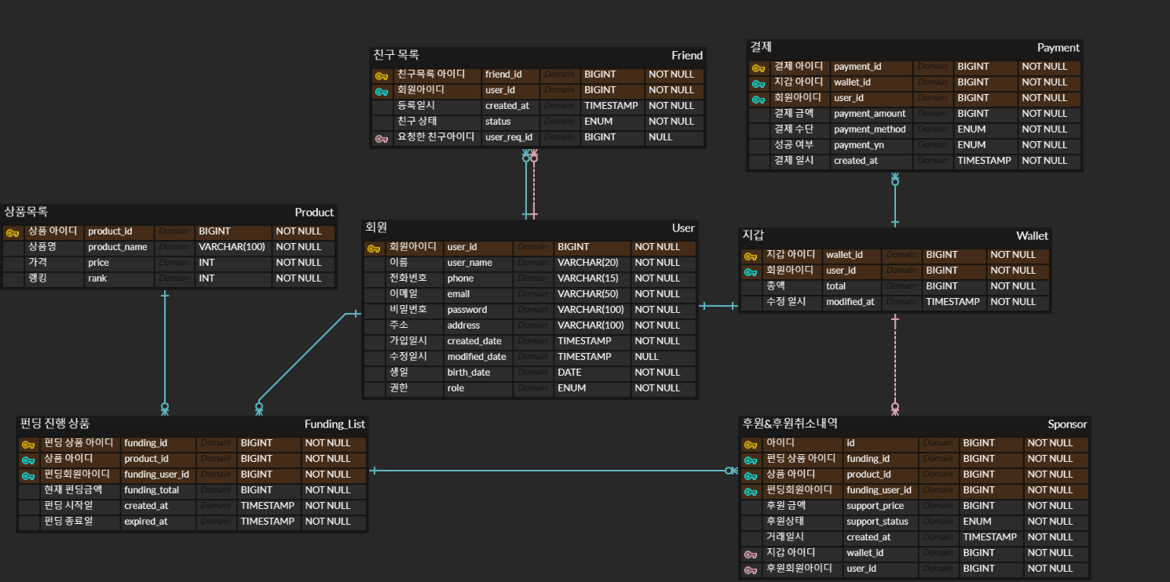
Task: Click the phone column cell in User
Action: click(x=477, y=278)
